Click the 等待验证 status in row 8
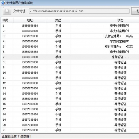 (x=120, y=62)
